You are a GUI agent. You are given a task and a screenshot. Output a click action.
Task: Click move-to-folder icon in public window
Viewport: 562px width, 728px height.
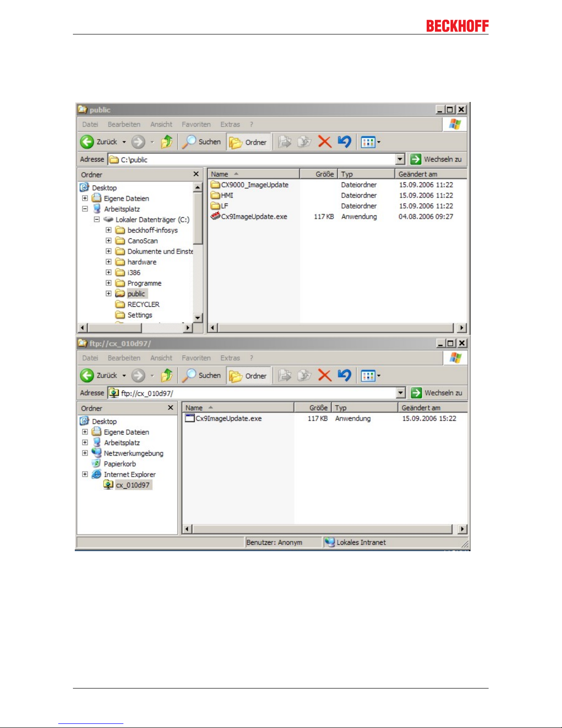coord(285,142)
